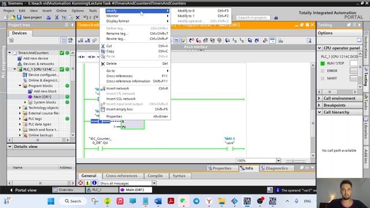370x208 pixels.
Task: Click the Undo arrow in toolbar
Action: pyautogui.click(x=86, y=17)
